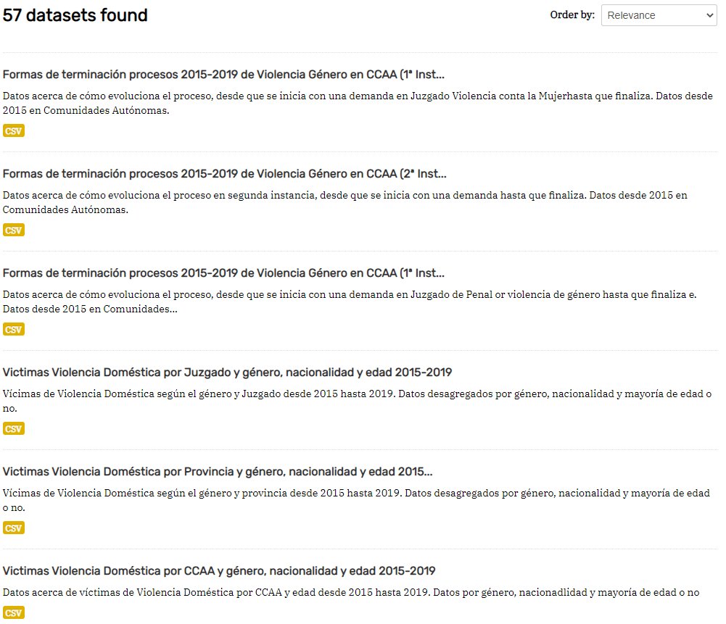726x624 pixels.
Task: Click the CSV badge under the Violencia conta la Mujer description
Action: [x=14, y=131]
